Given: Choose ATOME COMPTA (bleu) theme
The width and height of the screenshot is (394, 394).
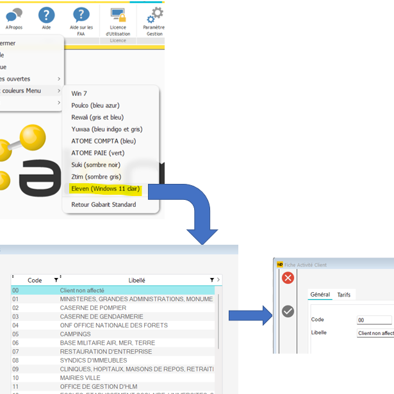Looking at the screenshot, I should (104, 141).
